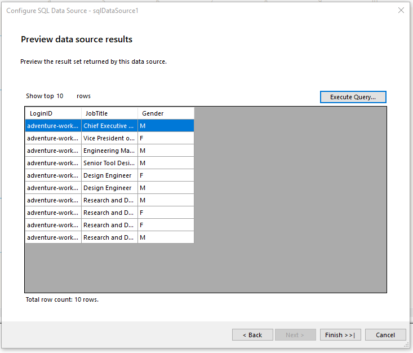Cancel the data source wizard
The height and width of the screenshot is (353, 413).
(385, 335)
